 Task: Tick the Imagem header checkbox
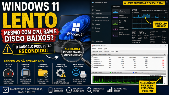92,57
